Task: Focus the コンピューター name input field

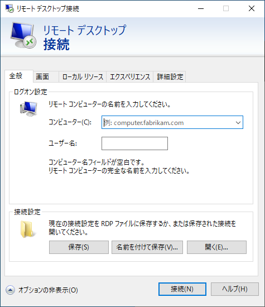Action: pos(168,123)
